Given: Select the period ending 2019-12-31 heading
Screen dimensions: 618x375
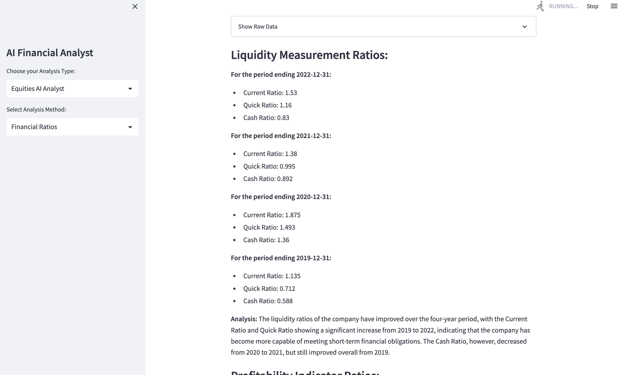Looking at the screenshot, I should tap(281, 258).
